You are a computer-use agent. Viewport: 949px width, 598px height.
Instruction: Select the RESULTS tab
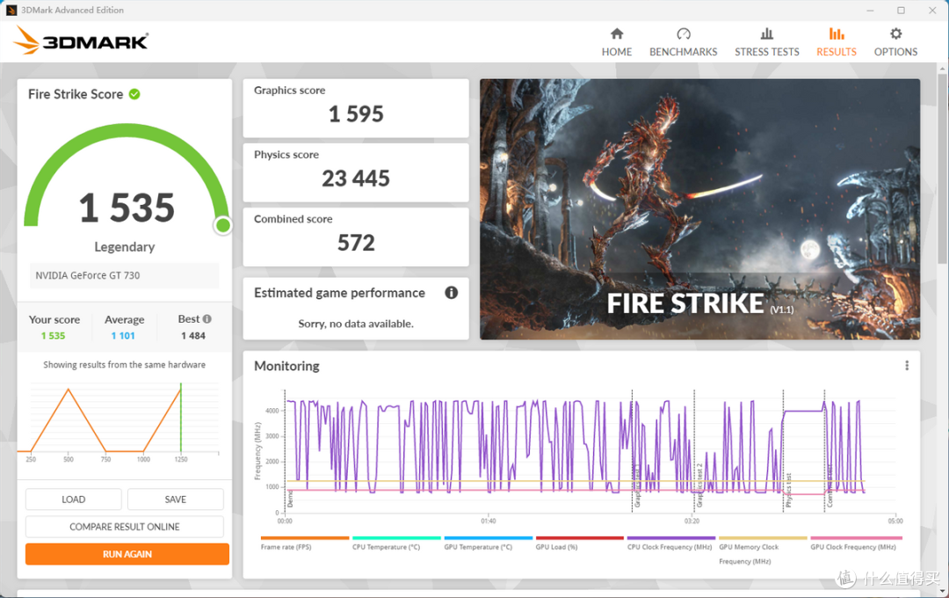[x=837, y=42]
